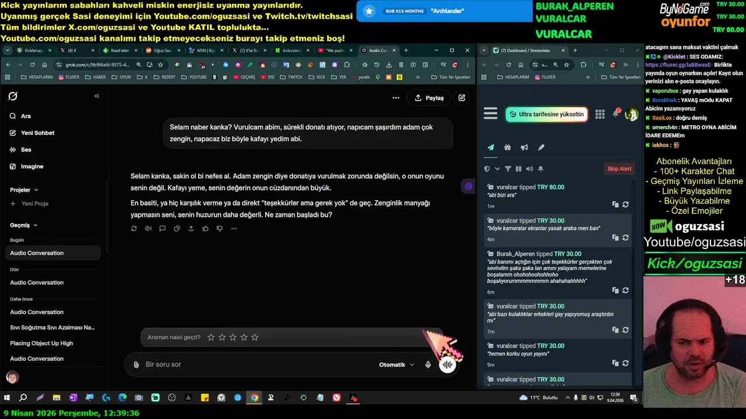The height and width of the screenshot is (419, 746).
Task: Dislike the Grok response with thumbs down
Action: point(220,229)
